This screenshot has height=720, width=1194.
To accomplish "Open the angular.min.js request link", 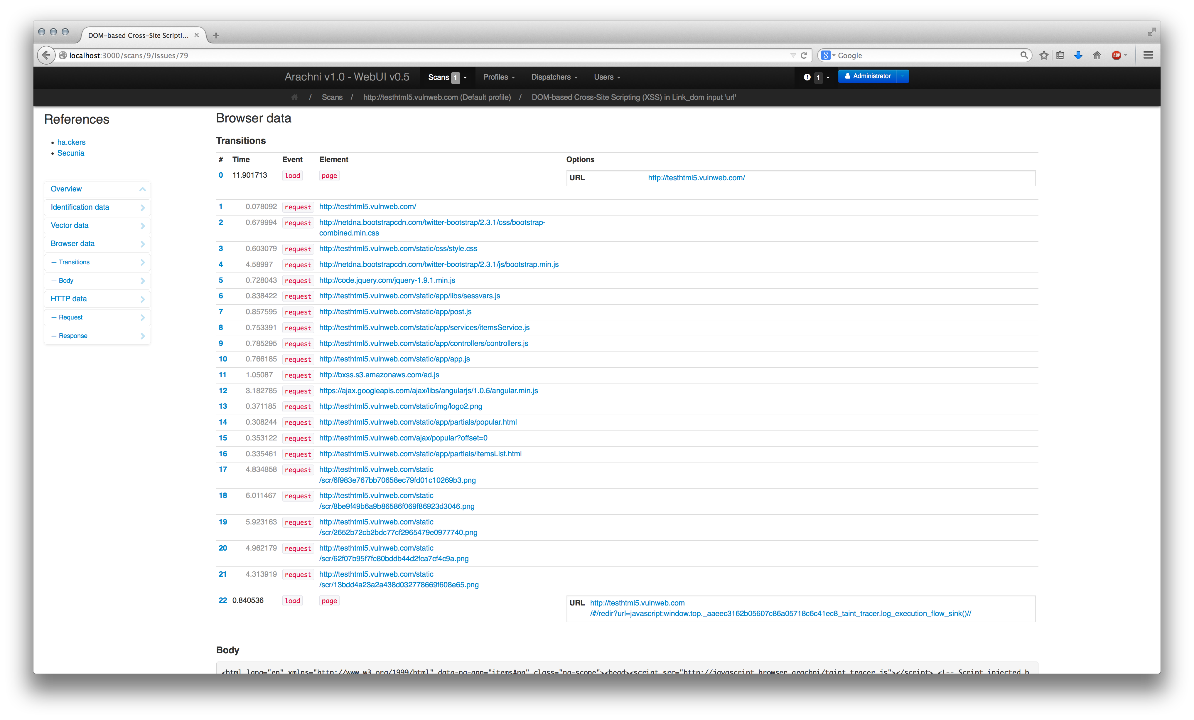I will (x=428, y=390).
